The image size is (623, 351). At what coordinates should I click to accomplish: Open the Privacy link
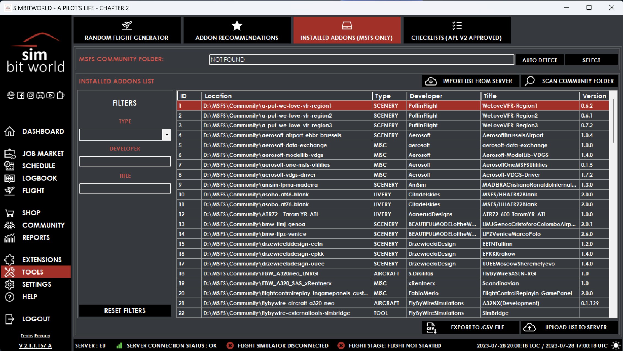point(42,336)
